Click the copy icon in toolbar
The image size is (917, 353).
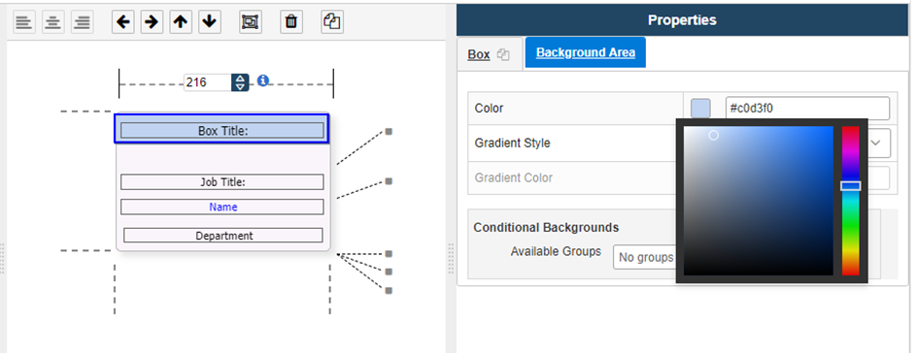[x=332, y=22]
